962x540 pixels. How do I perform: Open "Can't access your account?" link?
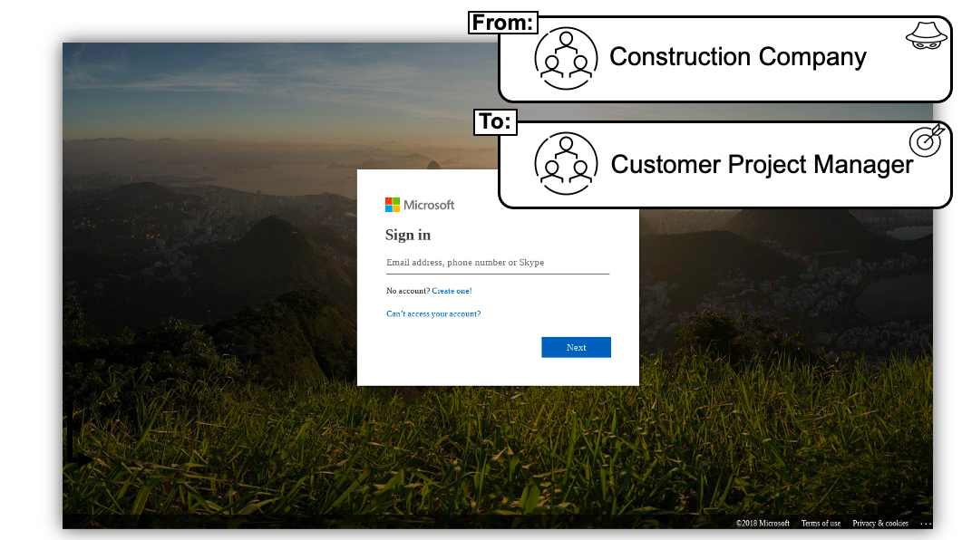pyautogui.click(x=433, y=313)
